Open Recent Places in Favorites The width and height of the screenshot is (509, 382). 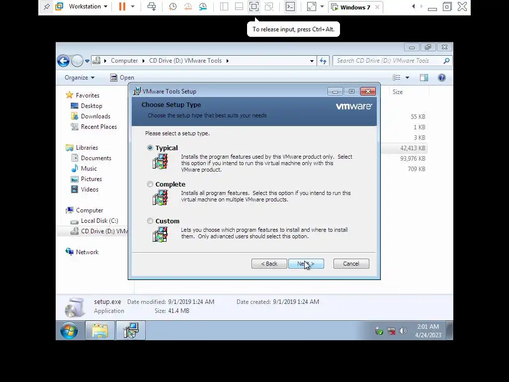99,127
